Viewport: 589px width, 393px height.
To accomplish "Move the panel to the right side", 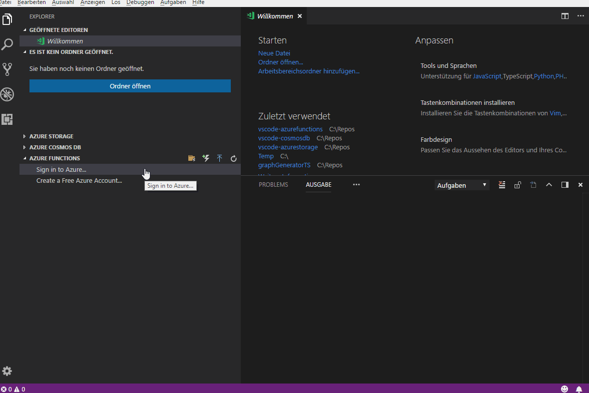I will (x=565, y=185).
